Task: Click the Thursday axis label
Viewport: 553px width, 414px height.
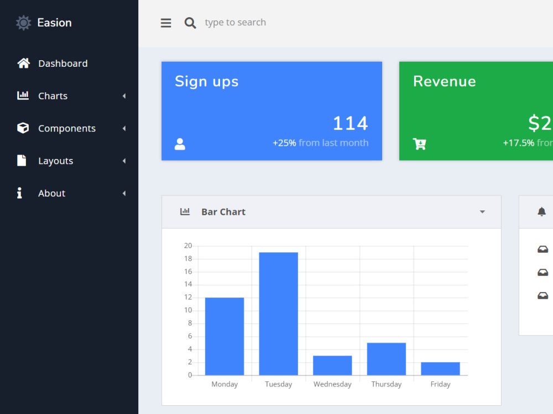Action: tap(386, 384)
